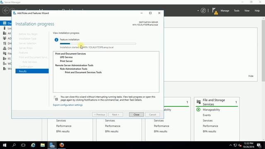Screen dimensions: 265x149
Task: Switch to Server Manager taskbar icon
Action: pyautogui.click(x=52, y=145)
